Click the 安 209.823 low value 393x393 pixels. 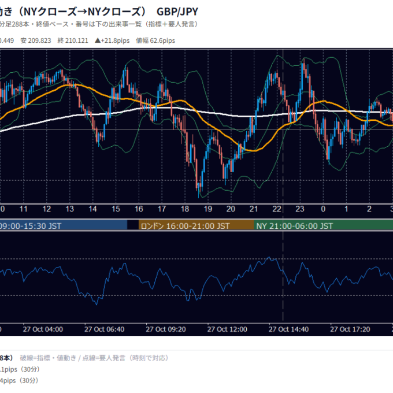pos(36,40)
